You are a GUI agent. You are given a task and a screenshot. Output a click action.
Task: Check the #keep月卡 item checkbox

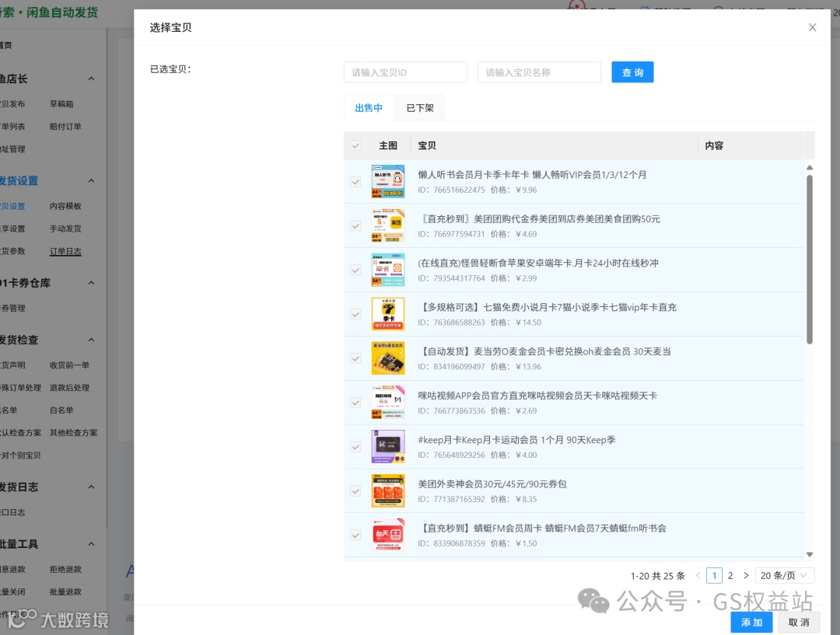(x=355, y=447)
